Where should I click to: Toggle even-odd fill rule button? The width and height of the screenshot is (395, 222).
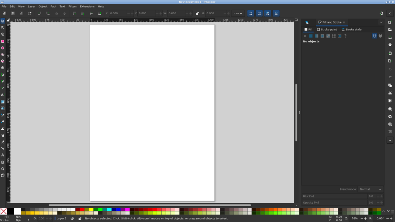click(x=375, y=36)
